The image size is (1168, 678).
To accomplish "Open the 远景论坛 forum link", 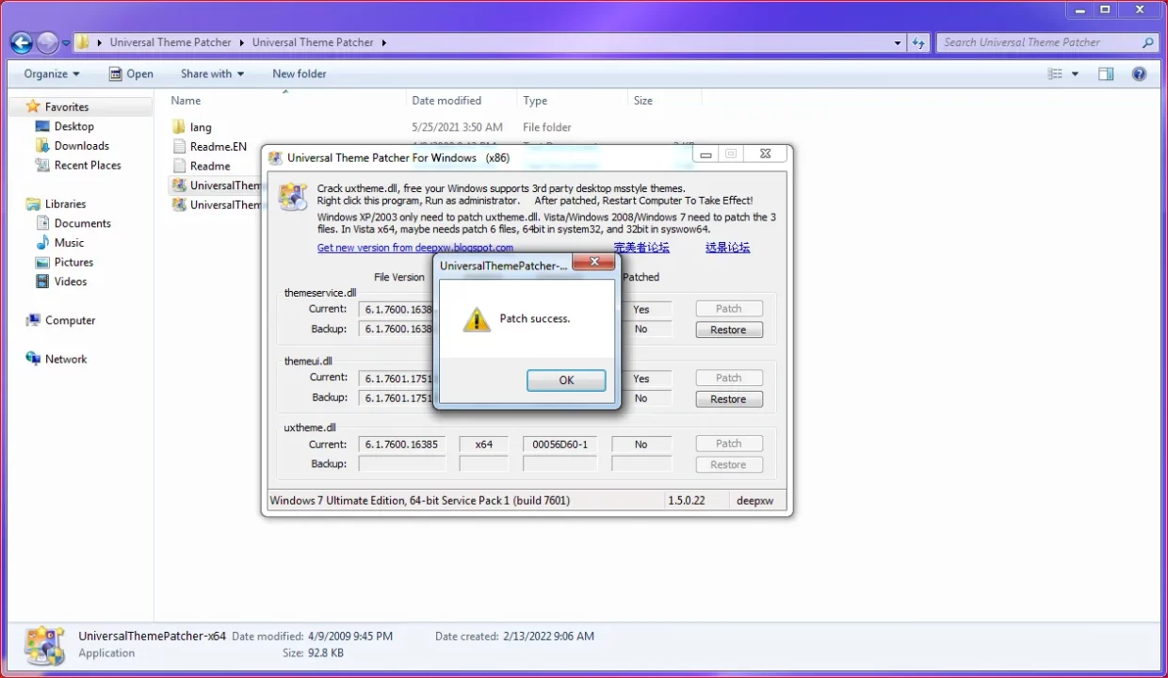I will 727,248.
